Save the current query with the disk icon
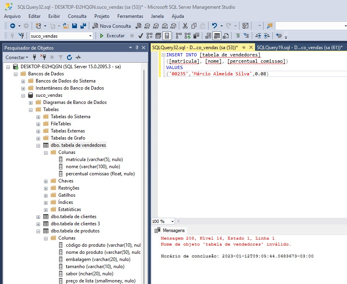The height and width of the screenshot is (284, 347). coord(75,26)
